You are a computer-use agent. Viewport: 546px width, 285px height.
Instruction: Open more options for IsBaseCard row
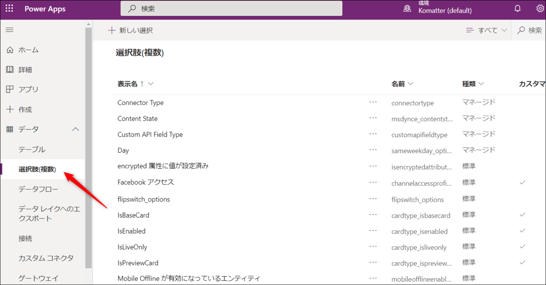click(373, 215)
